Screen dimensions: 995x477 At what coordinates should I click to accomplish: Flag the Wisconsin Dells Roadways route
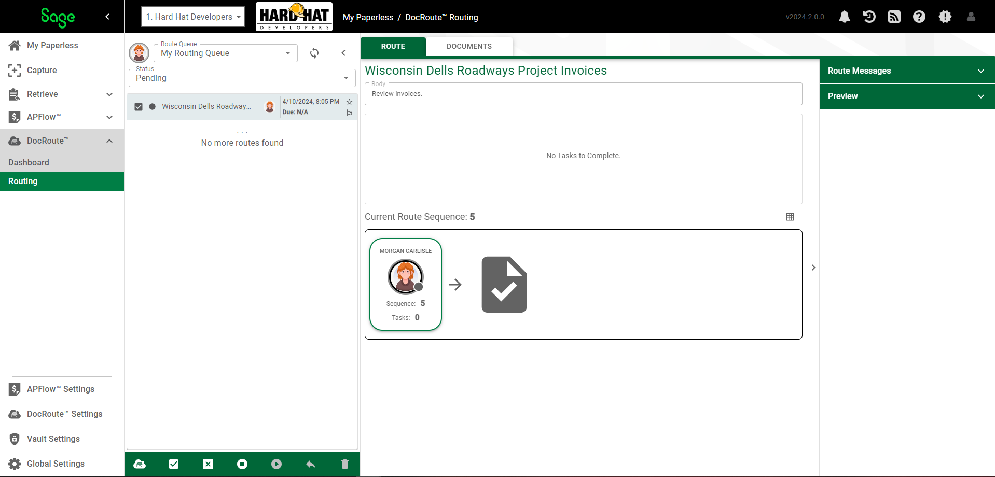[x=349, y=113]
